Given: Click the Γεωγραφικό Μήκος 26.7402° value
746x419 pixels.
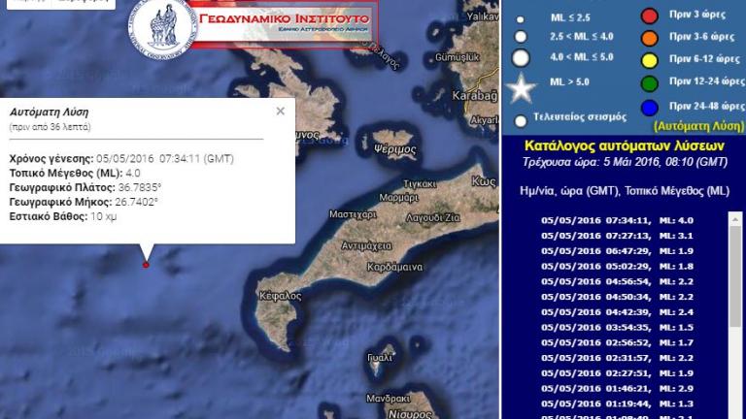Looking at the screenshot, I should pyautogui.click(x=136, y=202).
